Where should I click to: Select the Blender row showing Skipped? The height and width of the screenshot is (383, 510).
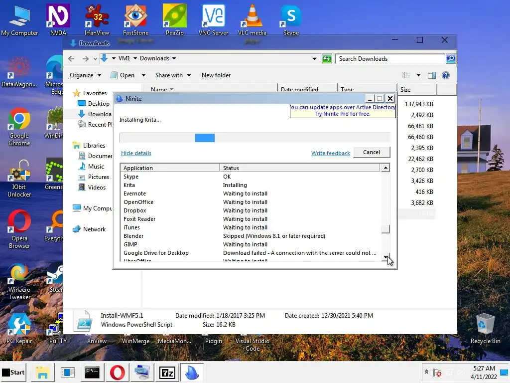coord(251,236)
